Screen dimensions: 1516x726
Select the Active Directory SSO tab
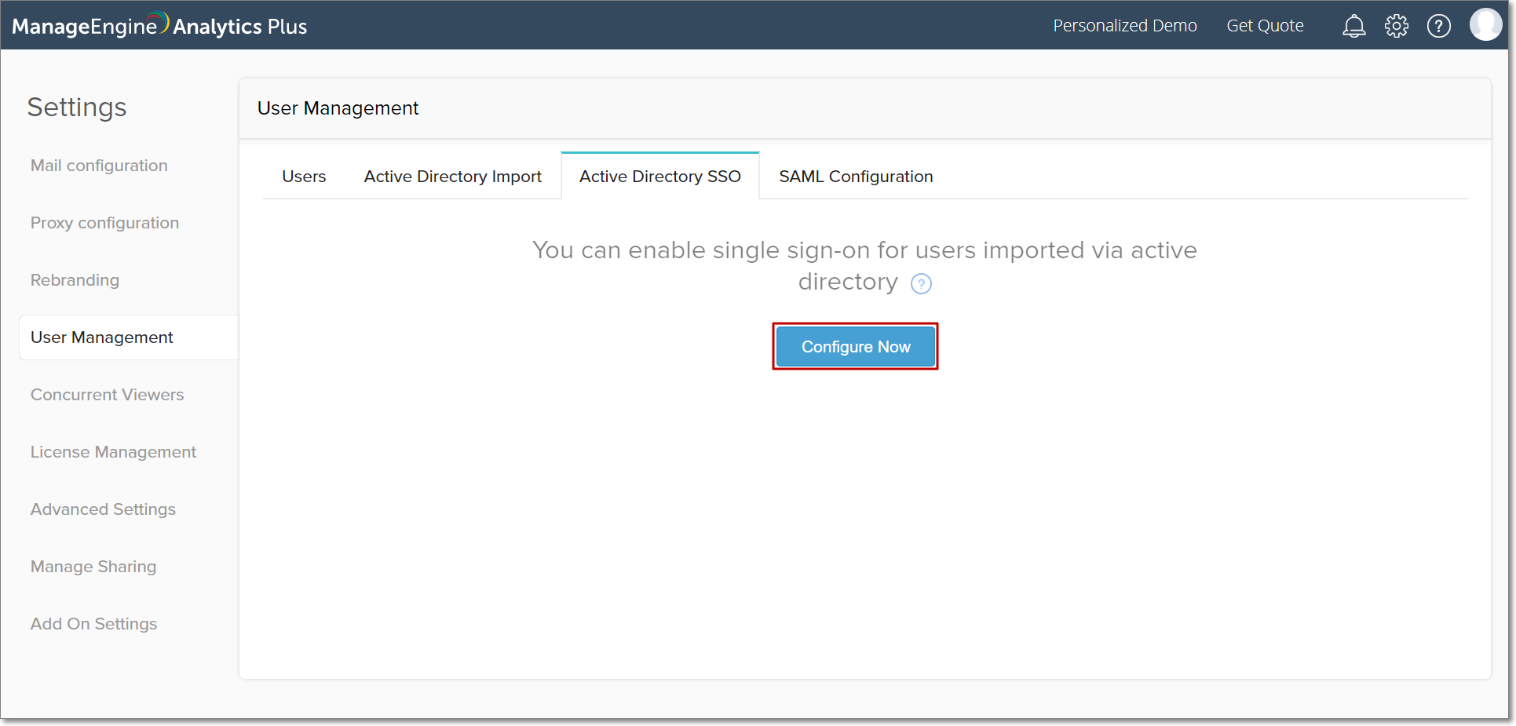[659, 177]
